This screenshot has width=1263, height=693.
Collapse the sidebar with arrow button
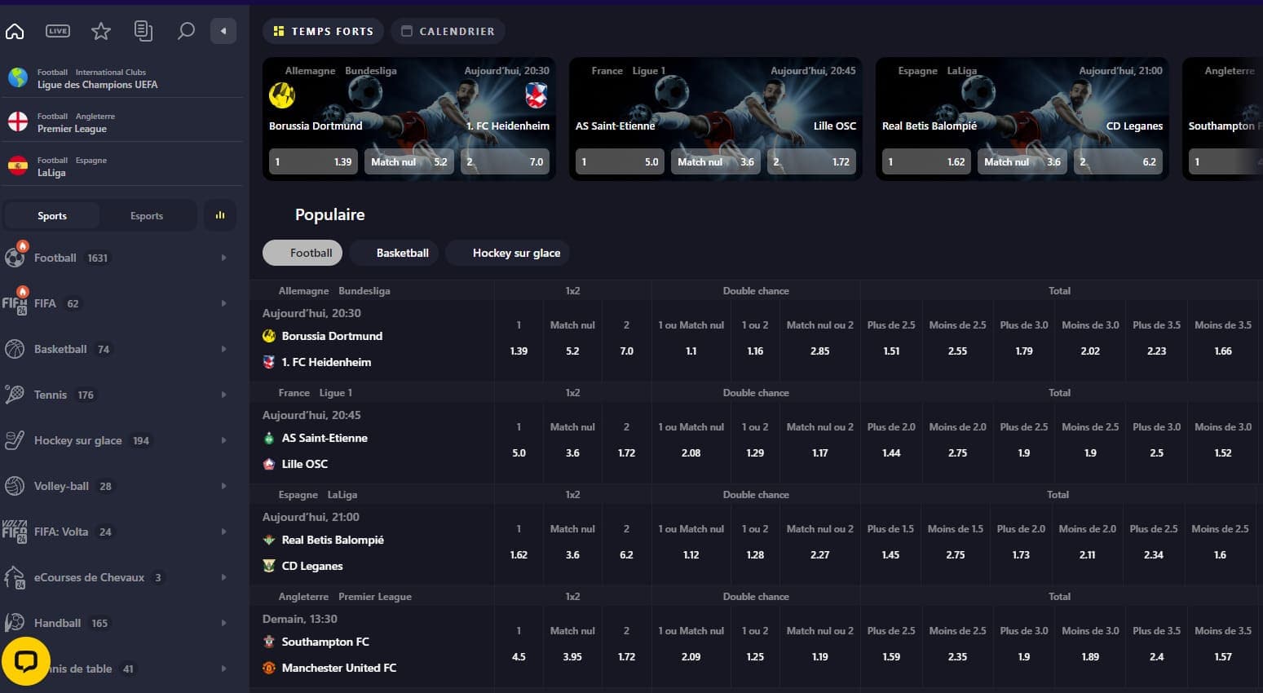pos(223,31)
